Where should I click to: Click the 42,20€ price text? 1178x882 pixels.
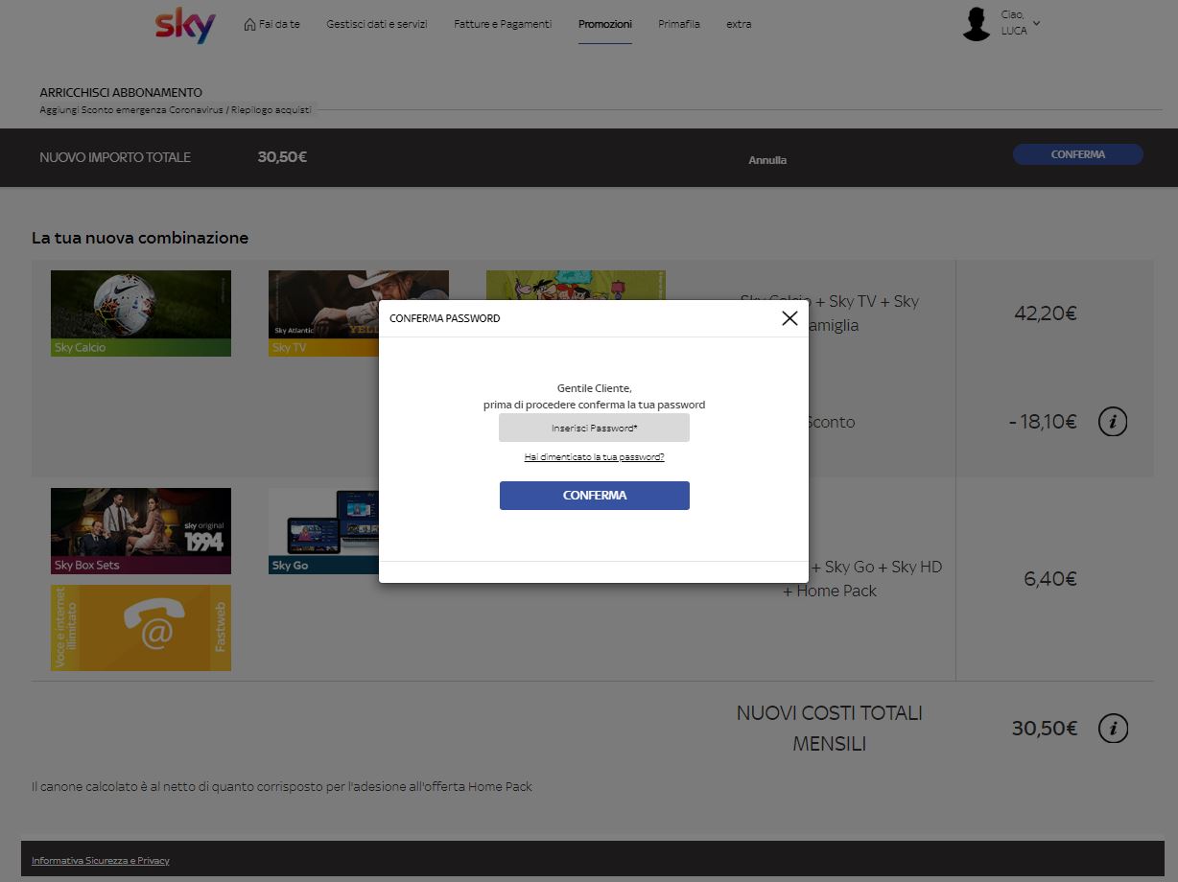[x=1046, y=313]
